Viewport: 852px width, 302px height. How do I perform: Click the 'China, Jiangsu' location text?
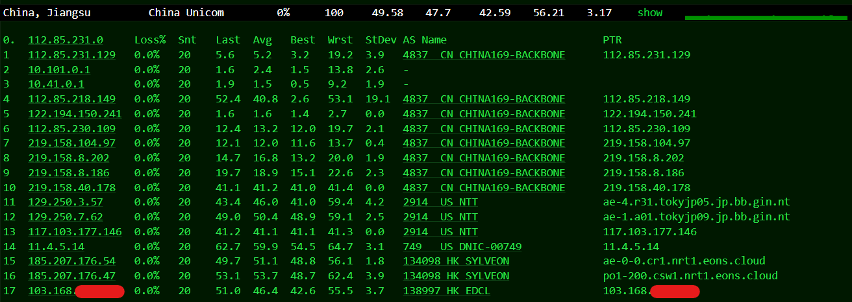(x=47, y=12)
